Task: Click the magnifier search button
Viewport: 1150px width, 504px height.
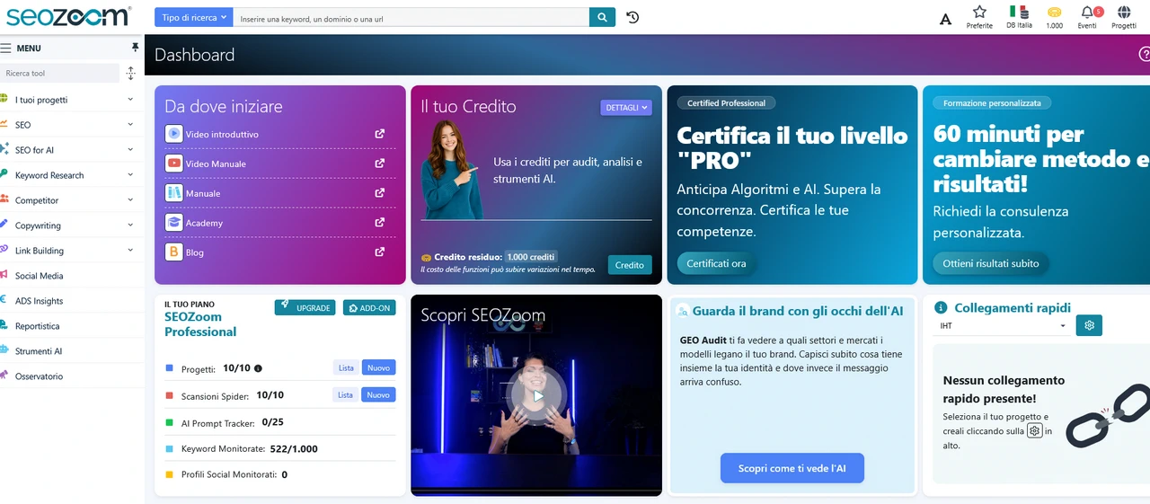Action: [x=602, y=17]
